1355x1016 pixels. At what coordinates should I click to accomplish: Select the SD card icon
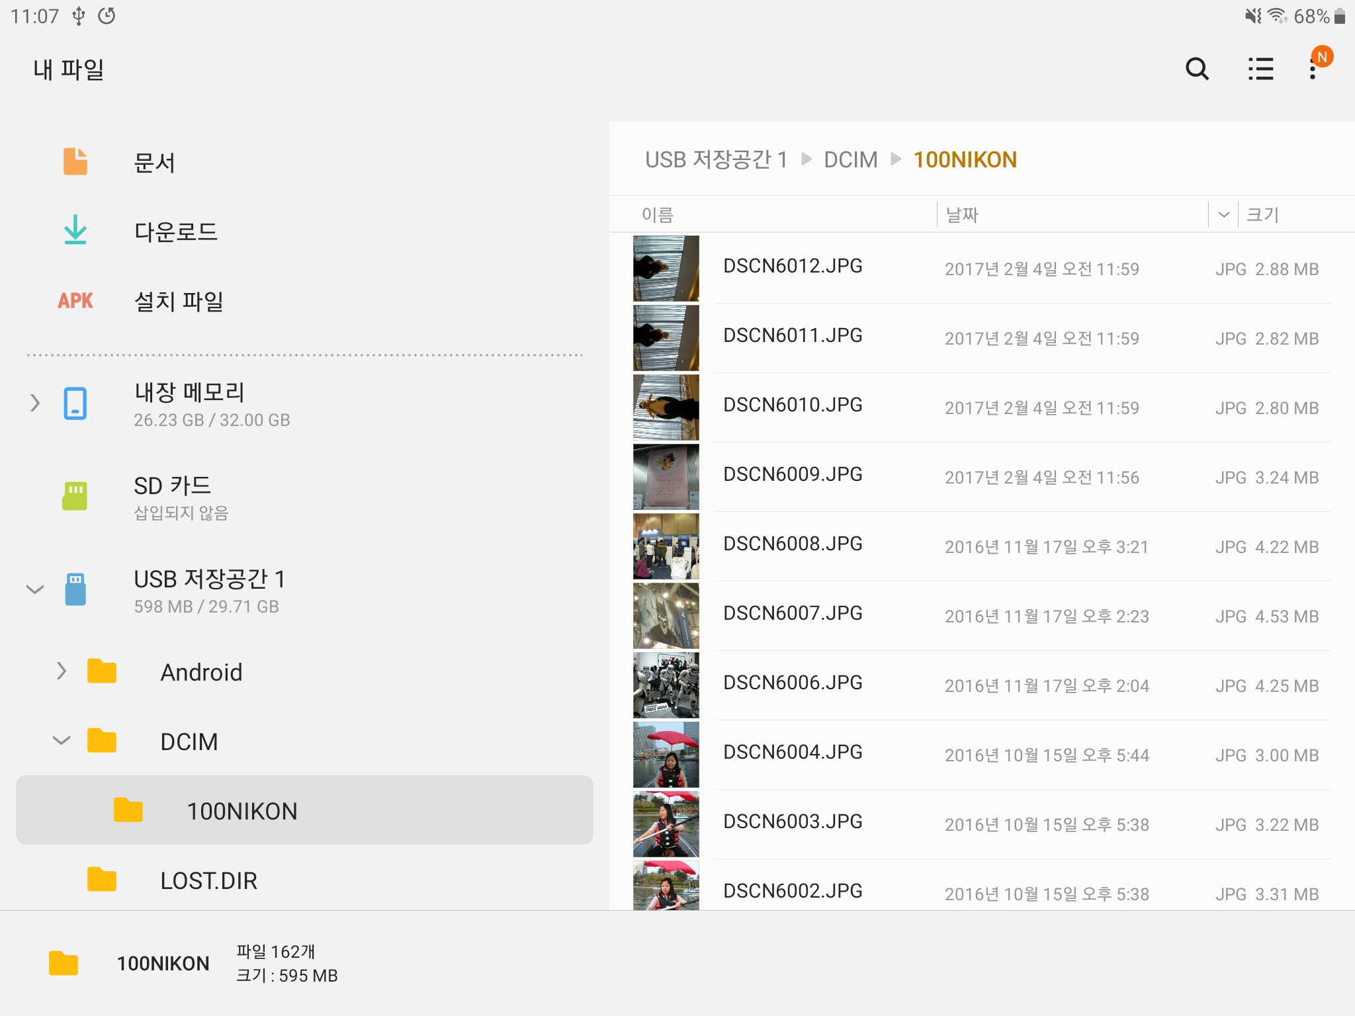(75, 496)
